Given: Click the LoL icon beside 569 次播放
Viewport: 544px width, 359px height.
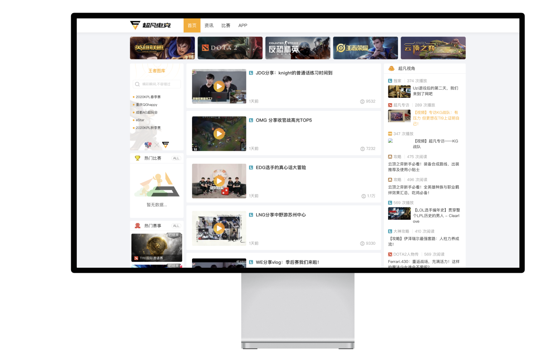Looking at the screenshot, I should [390, 203].
